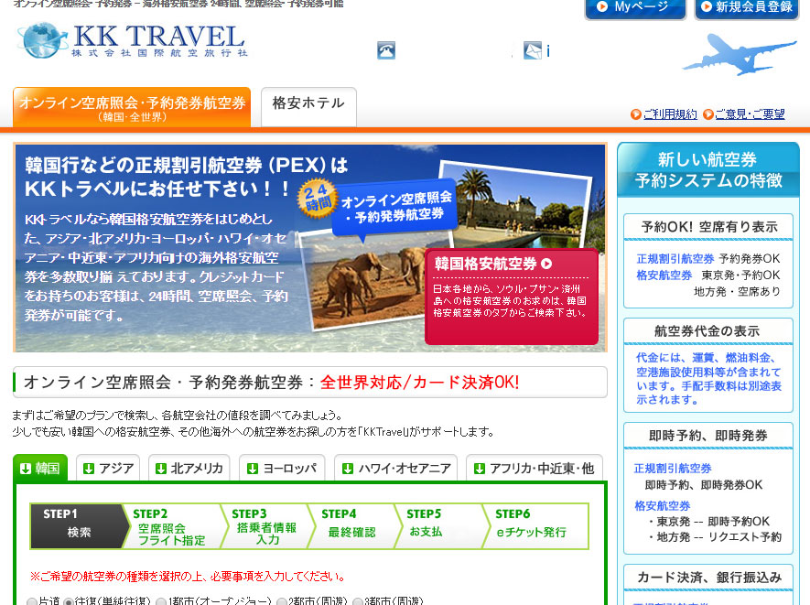Click the circular arrow icon after 韓国格安航空券

point(546,264)
